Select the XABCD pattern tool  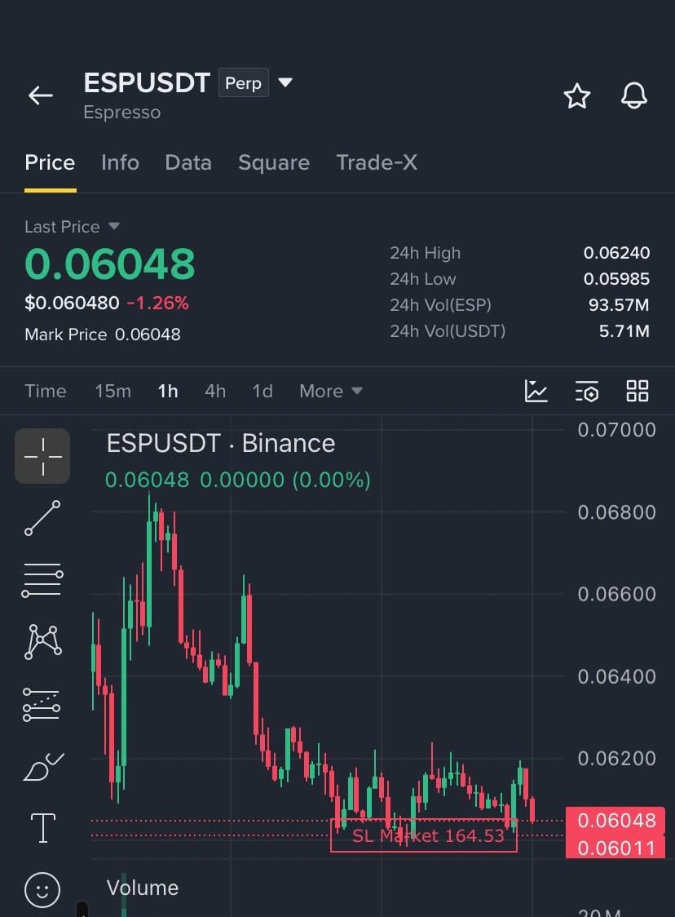(42, 642)
